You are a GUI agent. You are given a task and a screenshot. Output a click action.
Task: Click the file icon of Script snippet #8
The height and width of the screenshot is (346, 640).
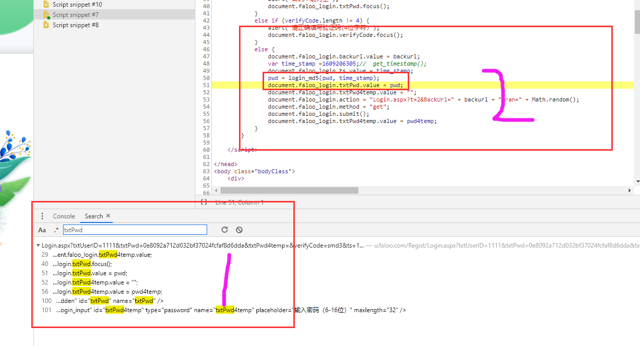pyautogui.click(x=47, y=25)
